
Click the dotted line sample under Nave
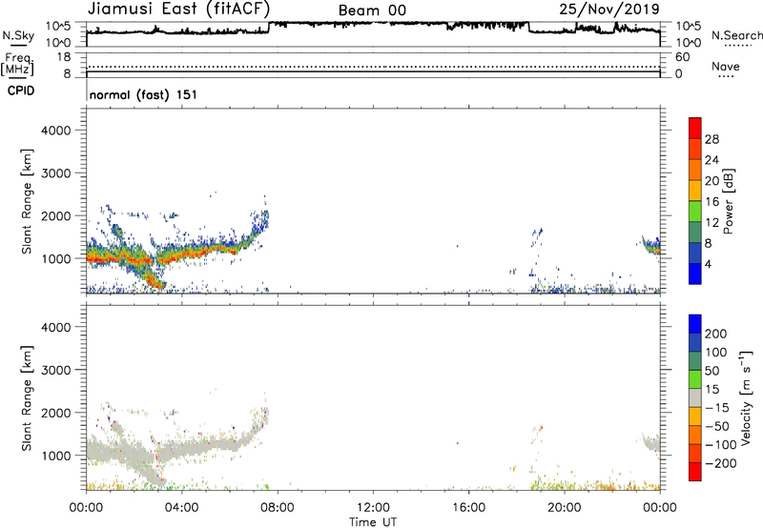point(726,76)
